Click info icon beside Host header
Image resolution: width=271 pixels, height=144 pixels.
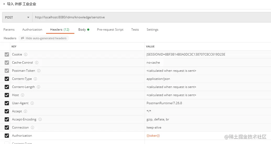23,95
